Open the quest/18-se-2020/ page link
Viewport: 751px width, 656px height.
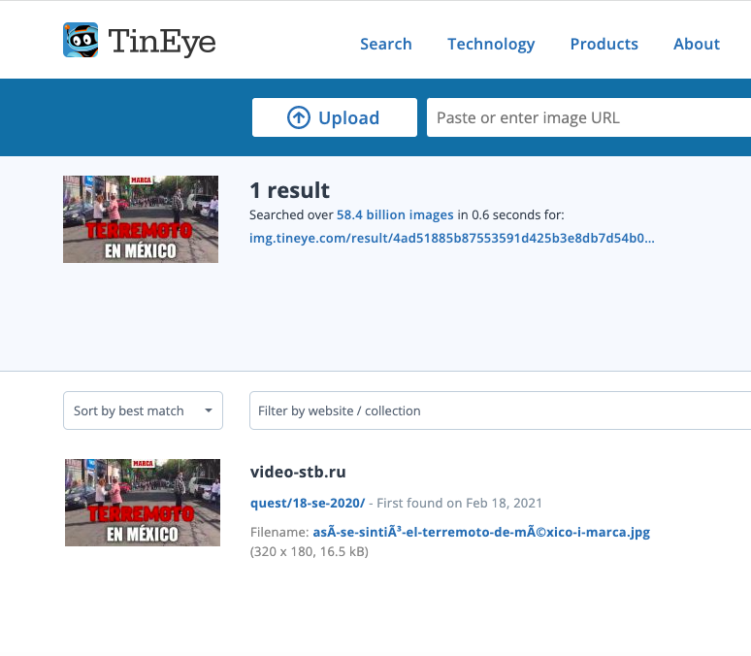(x=308, y=503)
